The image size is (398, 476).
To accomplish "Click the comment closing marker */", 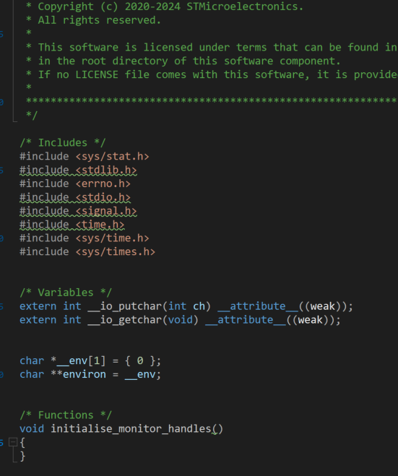I will tap(32, 116).
